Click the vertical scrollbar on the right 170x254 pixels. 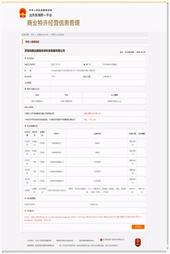pos(168,125)
